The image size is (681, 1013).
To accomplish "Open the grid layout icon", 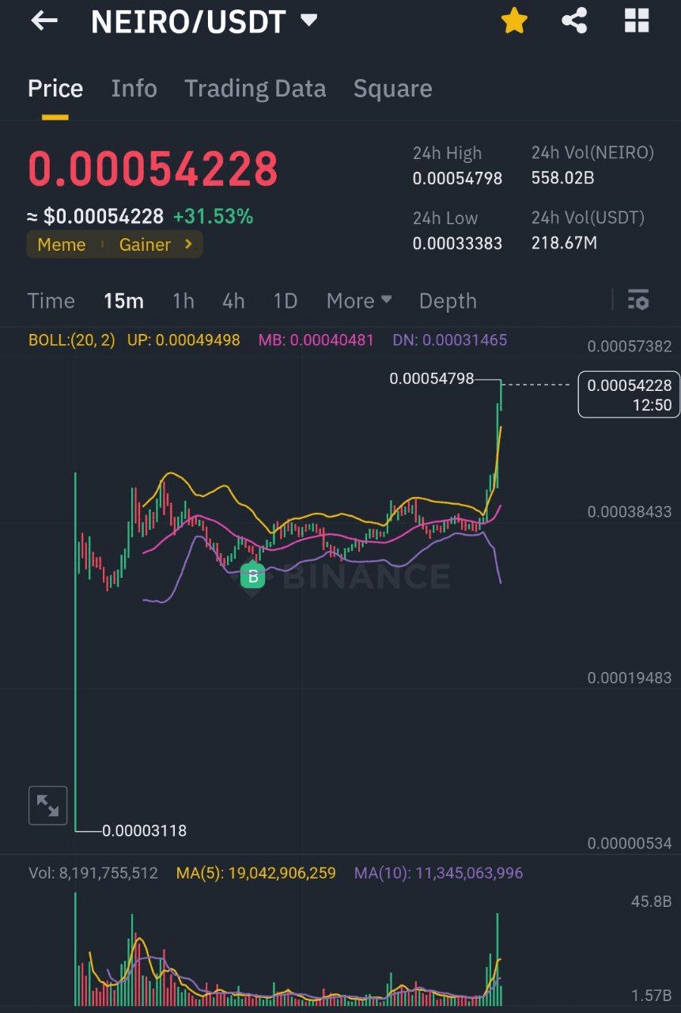I will (637, 21).
